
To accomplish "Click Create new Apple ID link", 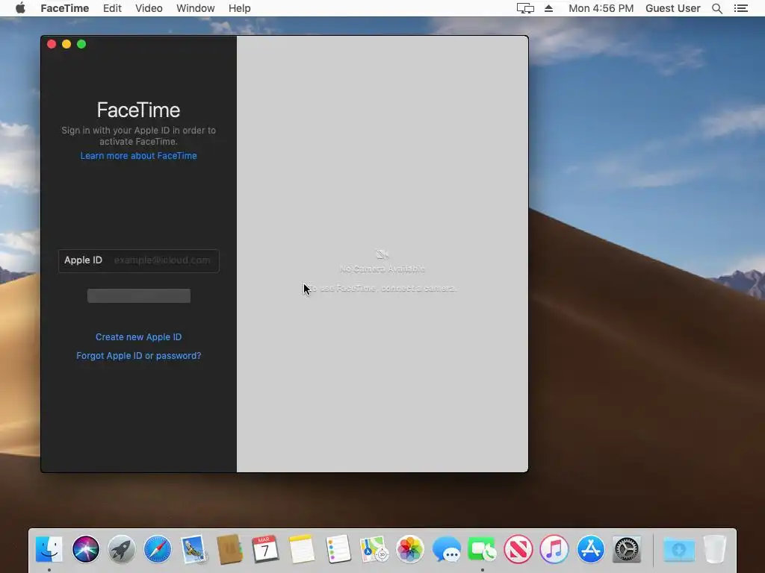I will point(138,337).
